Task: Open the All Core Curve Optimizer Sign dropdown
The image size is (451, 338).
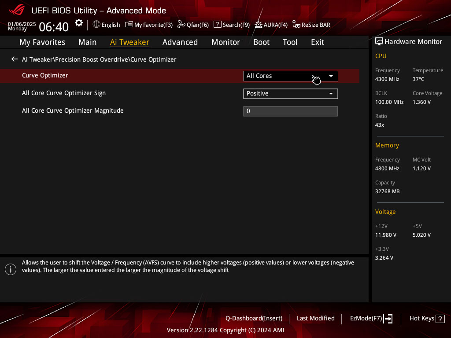Action: tap(291, 94)
